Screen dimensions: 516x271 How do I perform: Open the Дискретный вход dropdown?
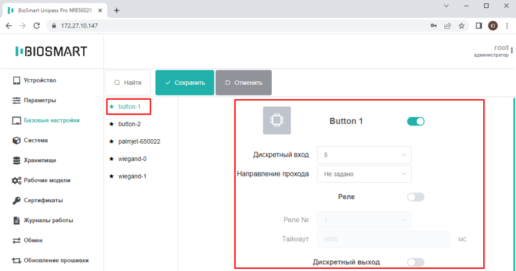(364, 155)
